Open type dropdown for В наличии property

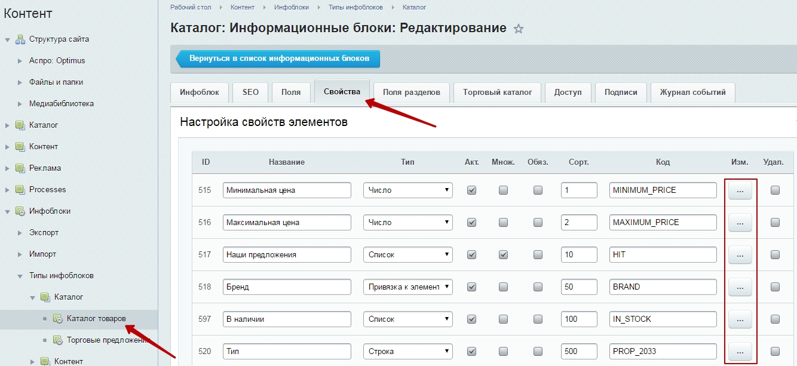point(407,319)
